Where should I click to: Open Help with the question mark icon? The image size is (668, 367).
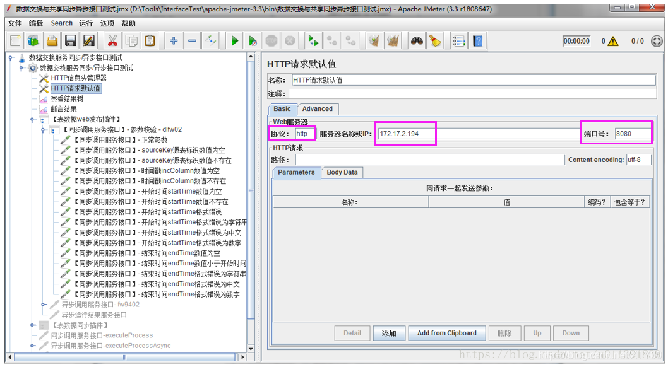[477, 41]
